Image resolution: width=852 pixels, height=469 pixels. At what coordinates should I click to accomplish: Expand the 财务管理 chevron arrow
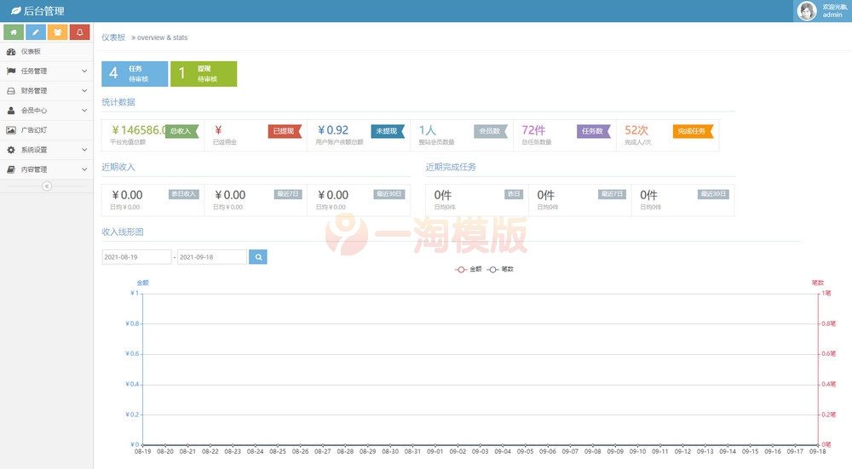pyautogui.click(x=84, y=91)
